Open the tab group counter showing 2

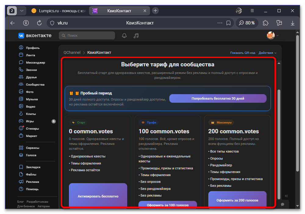[12, 11]
